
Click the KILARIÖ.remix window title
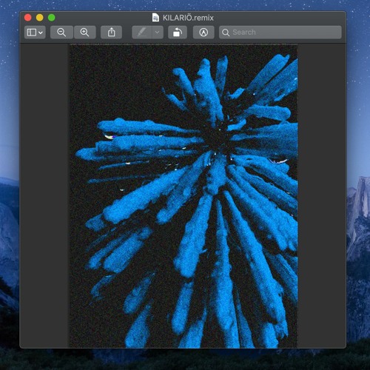click(x=188, y=18)
